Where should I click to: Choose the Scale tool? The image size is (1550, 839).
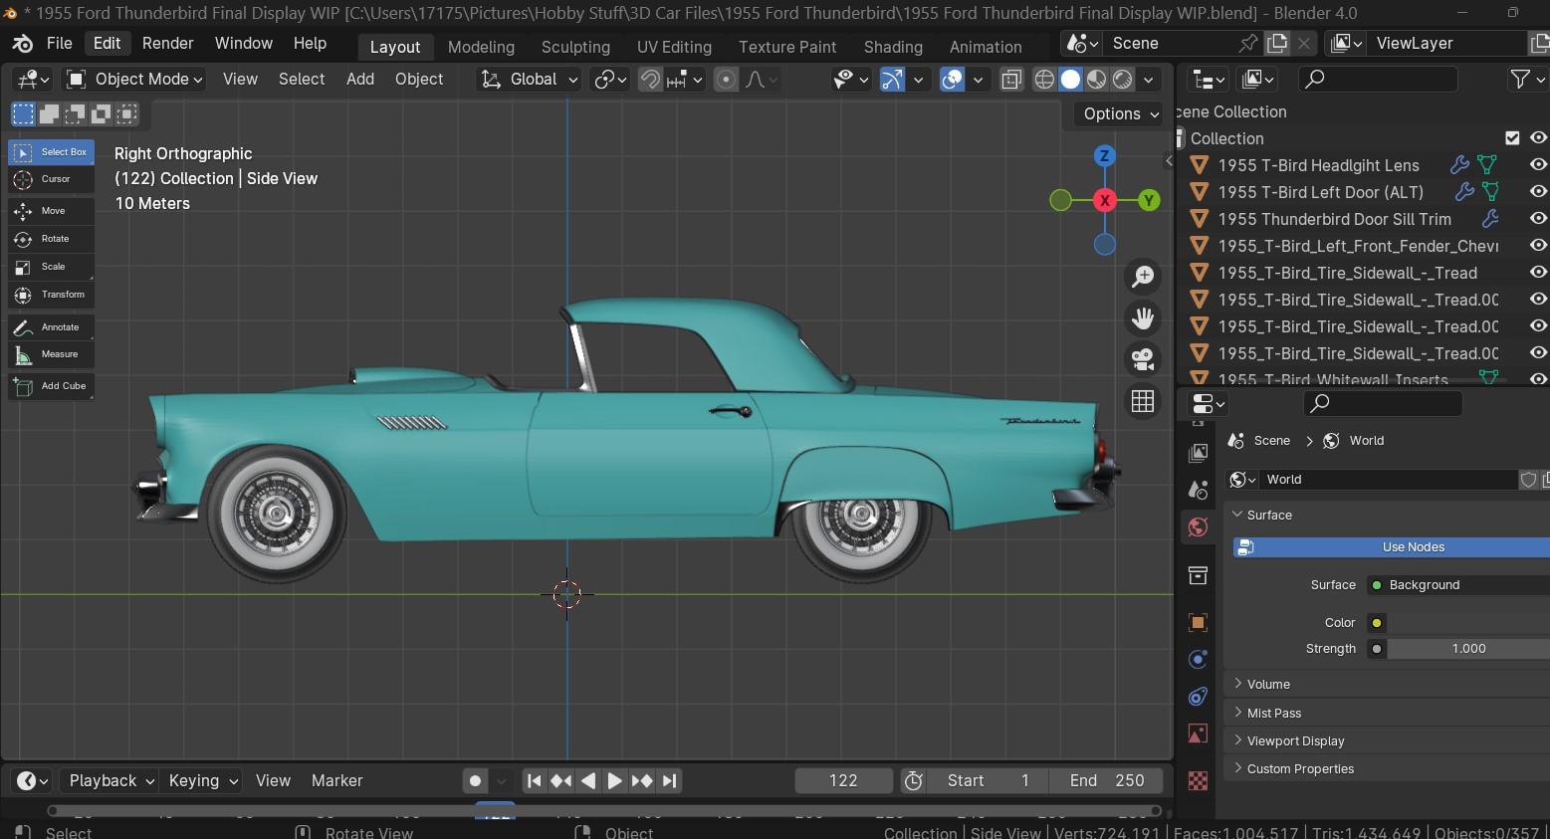click(52, 267)
